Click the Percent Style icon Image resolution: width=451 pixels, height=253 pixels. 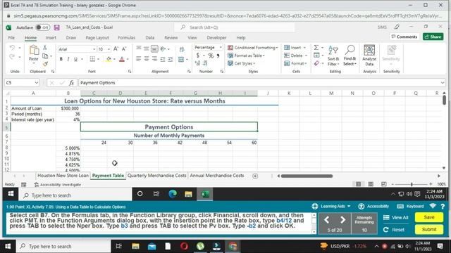tap(211, 56)
